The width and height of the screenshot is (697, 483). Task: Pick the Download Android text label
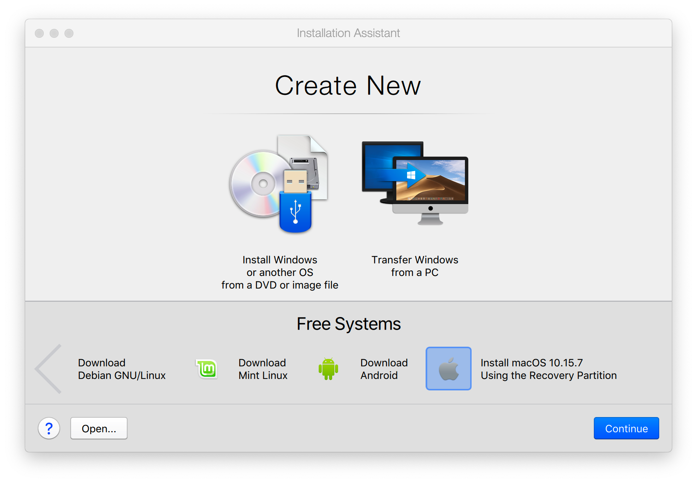(x=384, y=369)
